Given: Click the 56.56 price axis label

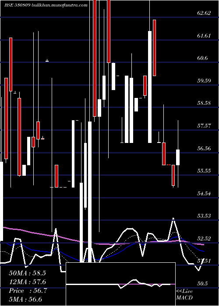Looking at the screenshot, I should tap(204, 148).
